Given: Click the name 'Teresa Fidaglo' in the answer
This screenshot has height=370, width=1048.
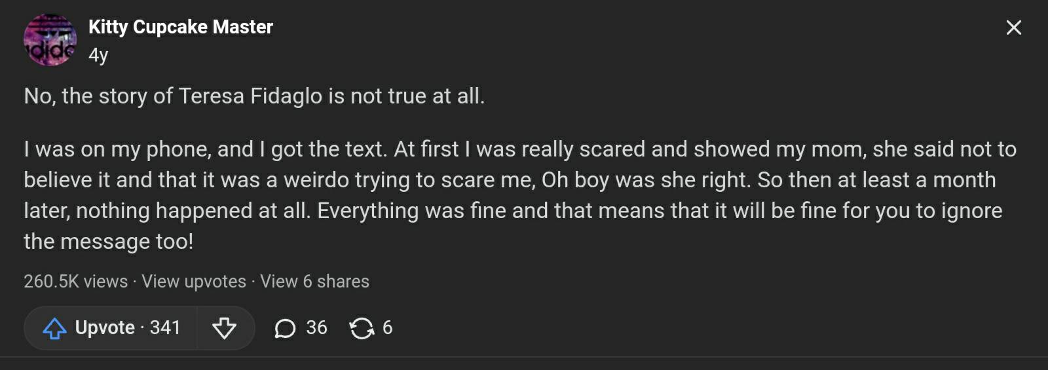Looking at the screenshot, I should [250, 96].
